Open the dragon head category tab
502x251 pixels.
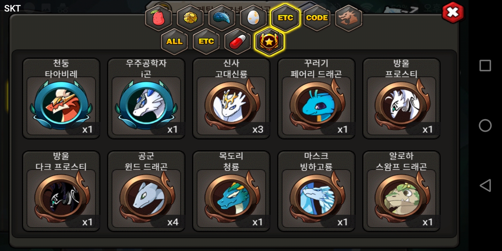click(x=349, y=18)
